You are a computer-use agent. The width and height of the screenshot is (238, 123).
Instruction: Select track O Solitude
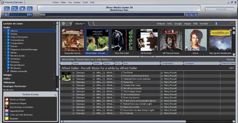(x=128, y=113)
